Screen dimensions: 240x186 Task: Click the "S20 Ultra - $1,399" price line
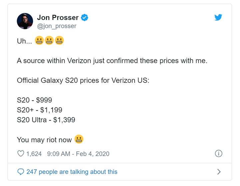click(46, 120)
